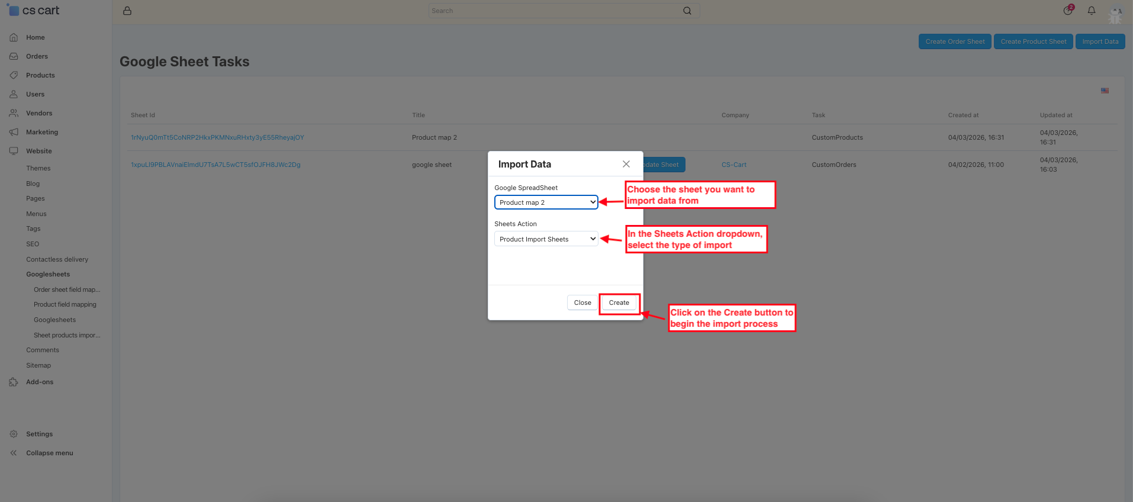
Task: Click the Home sidebar icon
Action: tap(14, 37)
